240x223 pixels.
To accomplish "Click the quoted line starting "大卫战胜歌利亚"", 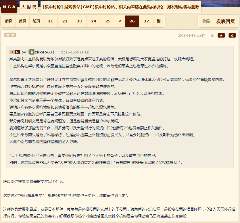I will click(x=83, y=155).
